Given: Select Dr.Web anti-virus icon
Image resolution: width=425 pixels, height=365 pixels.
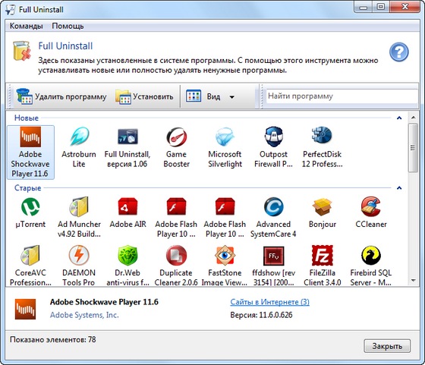Looking at the screenshot, I should tap(127, 255).
